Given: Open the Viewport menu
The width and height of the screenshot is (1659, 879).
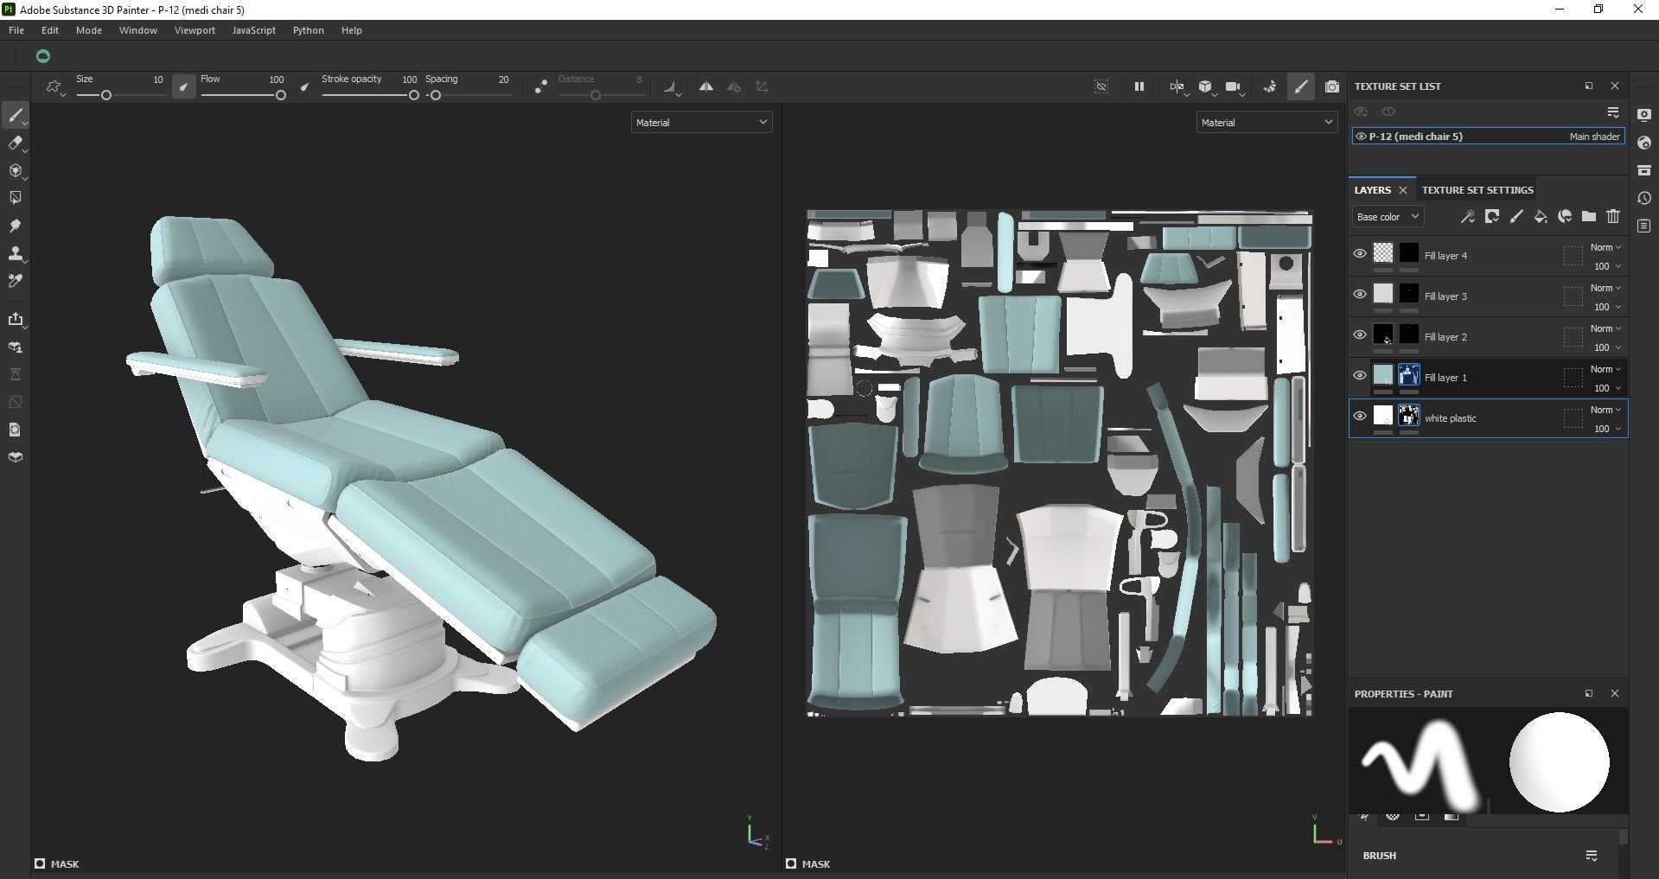Looking at the screenshot, I should pyautogui.click(x=195, y=30).
